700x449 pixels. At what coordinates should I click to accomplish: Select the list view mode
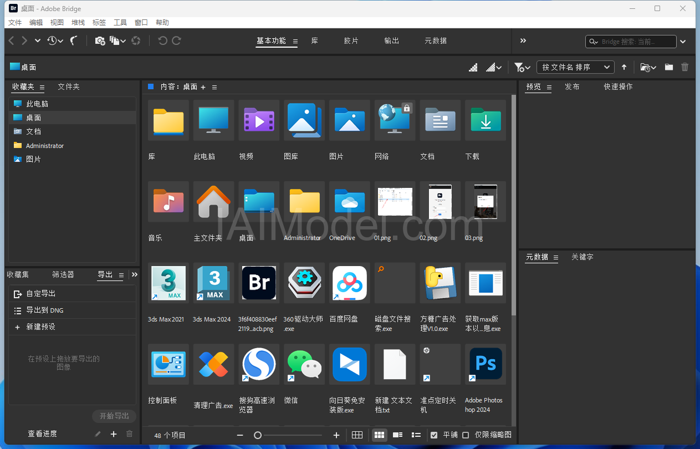416,435
